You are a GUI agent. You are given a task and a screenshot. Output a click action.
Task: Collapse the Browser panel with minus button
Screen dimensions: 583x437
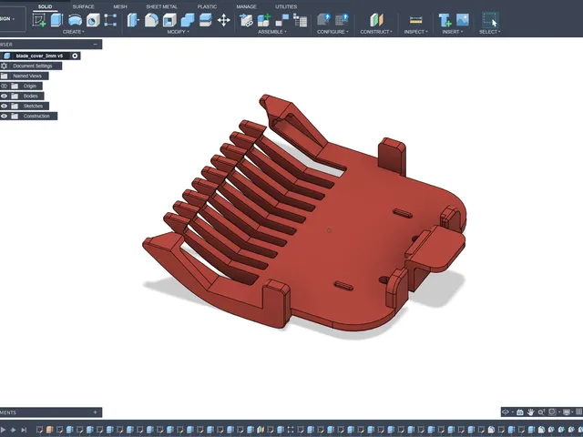pyautogui.click(x=95, y=45)
